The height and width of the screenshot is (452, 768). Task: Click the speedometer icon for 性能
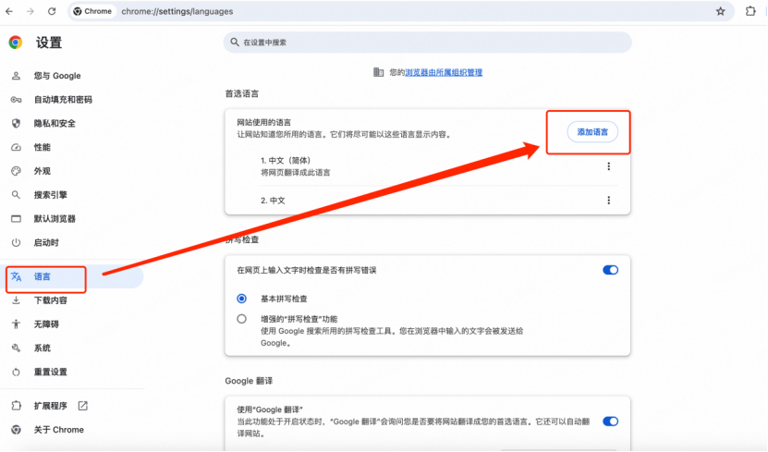(x=16, y=147)
